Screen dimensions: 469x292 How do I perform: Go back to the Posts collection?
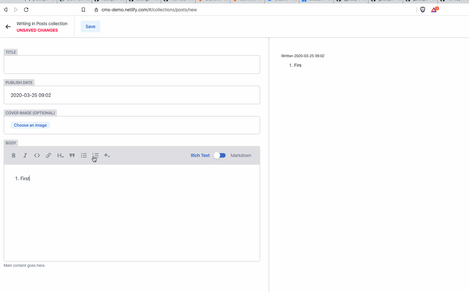(x=8, y=26)
